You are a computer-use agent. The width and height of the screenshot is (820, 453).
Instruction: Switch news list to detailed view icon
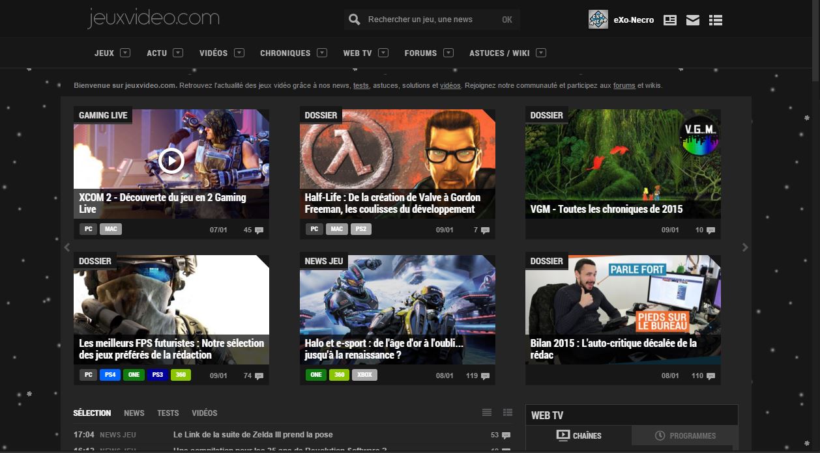pos(508,413)
